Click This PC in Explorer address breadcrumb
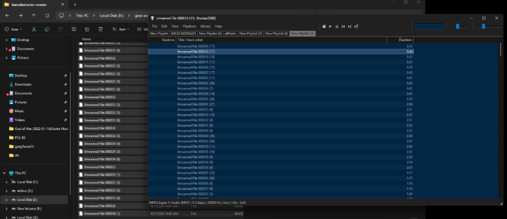507x219 pixels. tap(82, 16)
